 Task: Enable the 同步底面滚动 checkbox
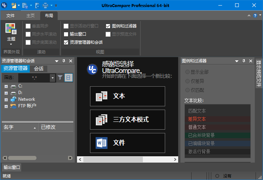pyautogui.click(x=28, y=43)
